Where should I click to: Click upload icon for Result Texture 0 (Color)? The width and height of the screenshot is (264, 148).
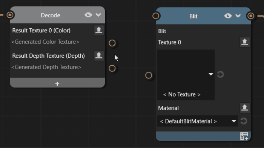click(99, 30)
